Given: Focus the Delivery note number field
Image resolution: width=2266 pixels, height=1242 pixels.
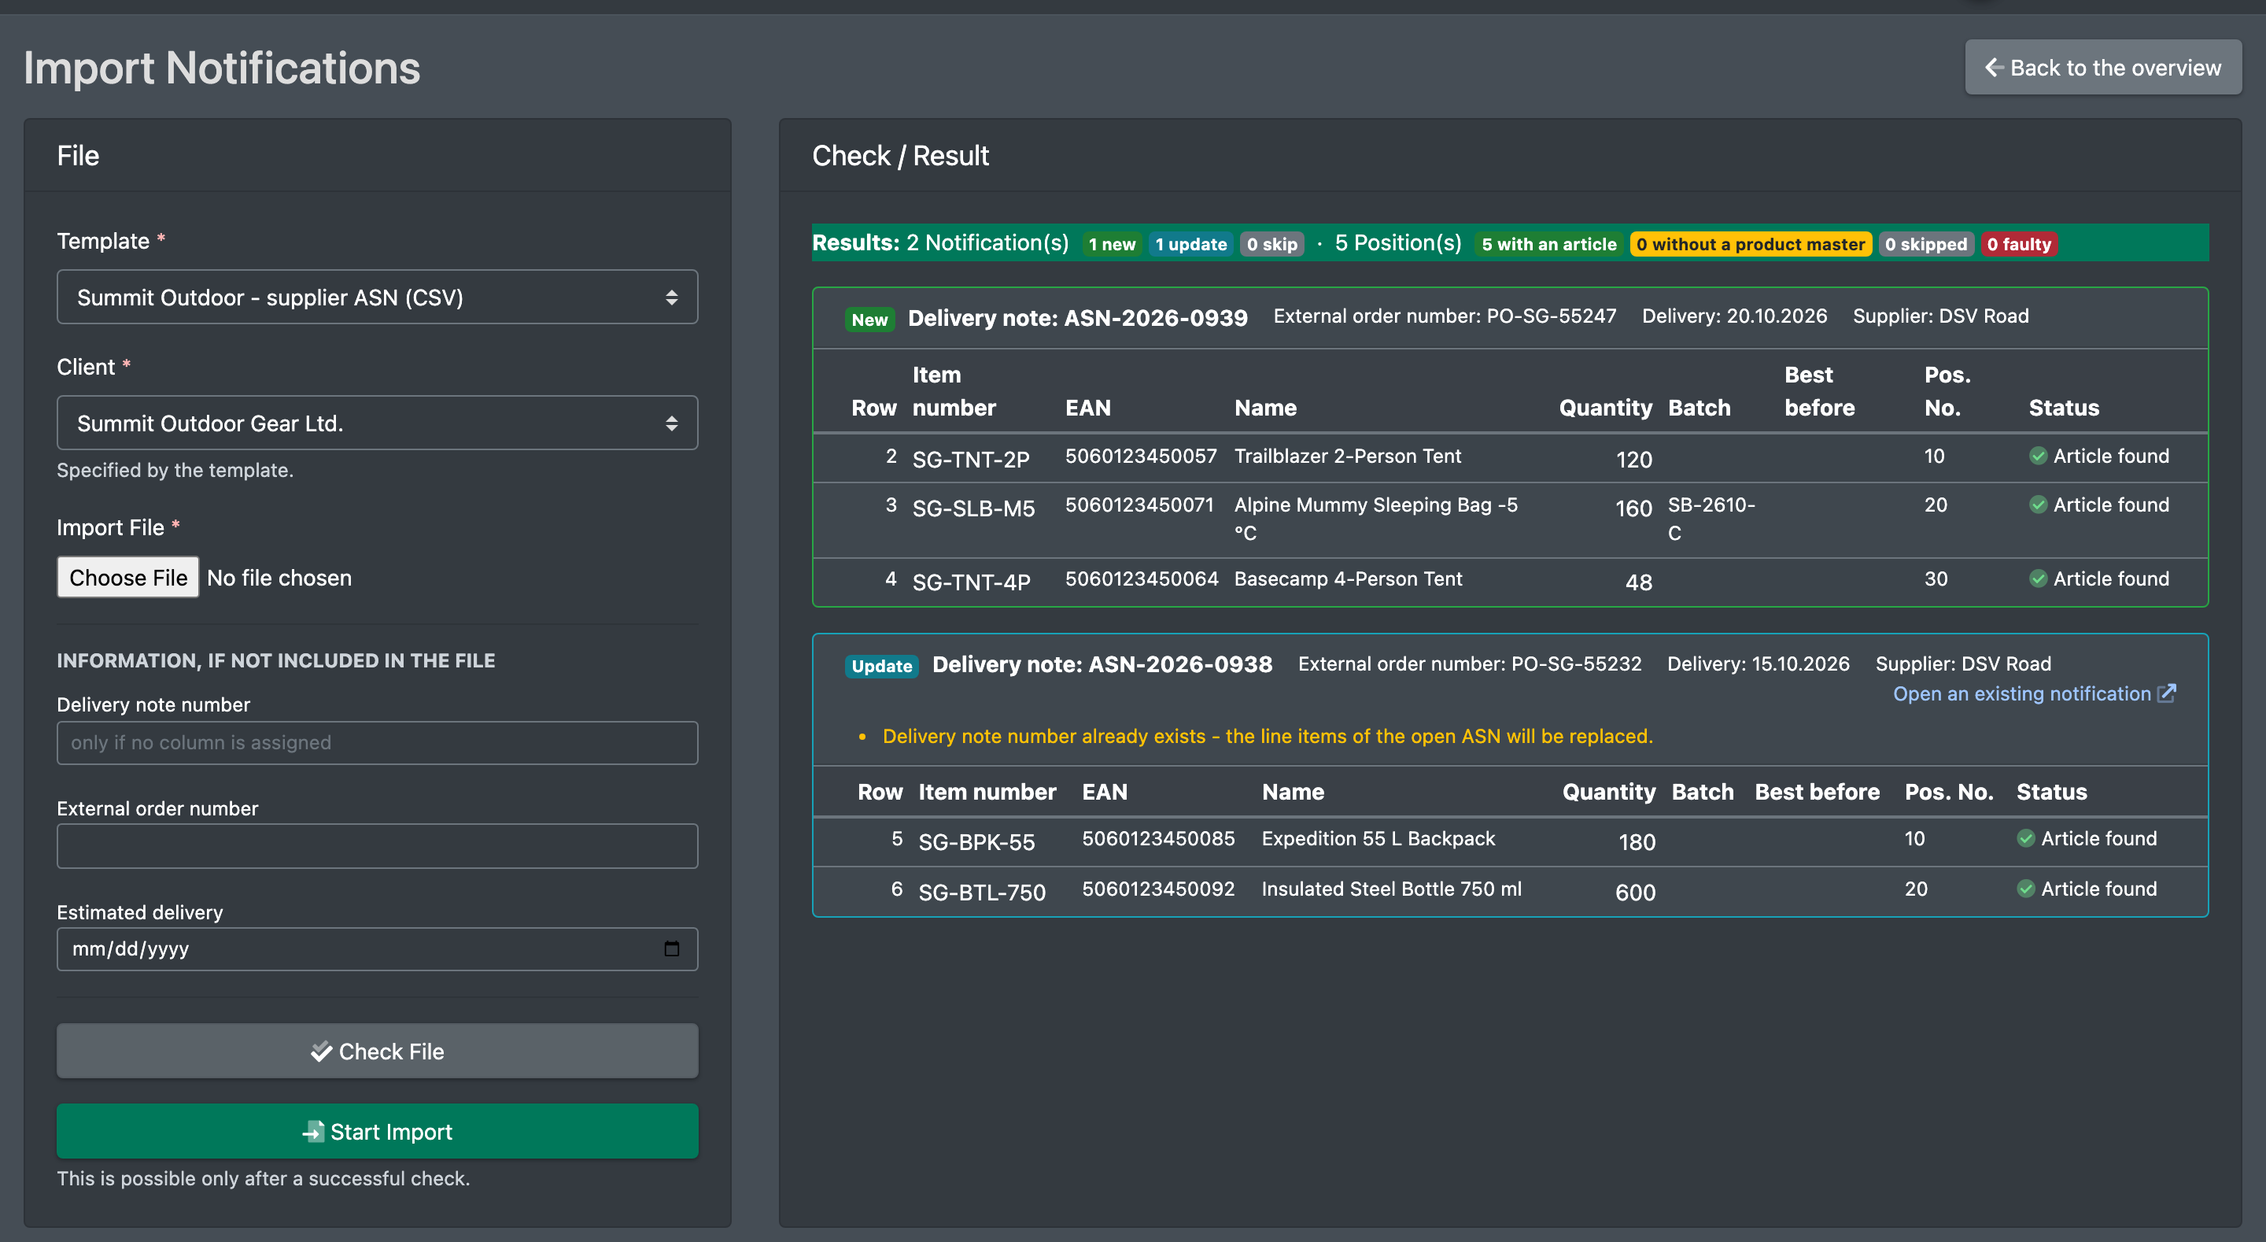Looking at the screenshot, I should coord(378,743).
